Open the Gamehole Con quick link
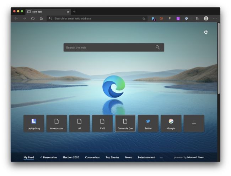231x176 pixels. (125, 124)
